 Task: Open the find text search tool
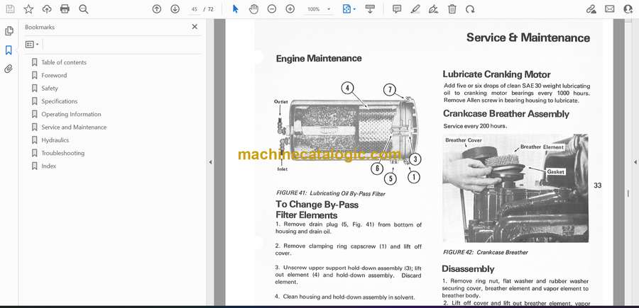coord(84,9)
